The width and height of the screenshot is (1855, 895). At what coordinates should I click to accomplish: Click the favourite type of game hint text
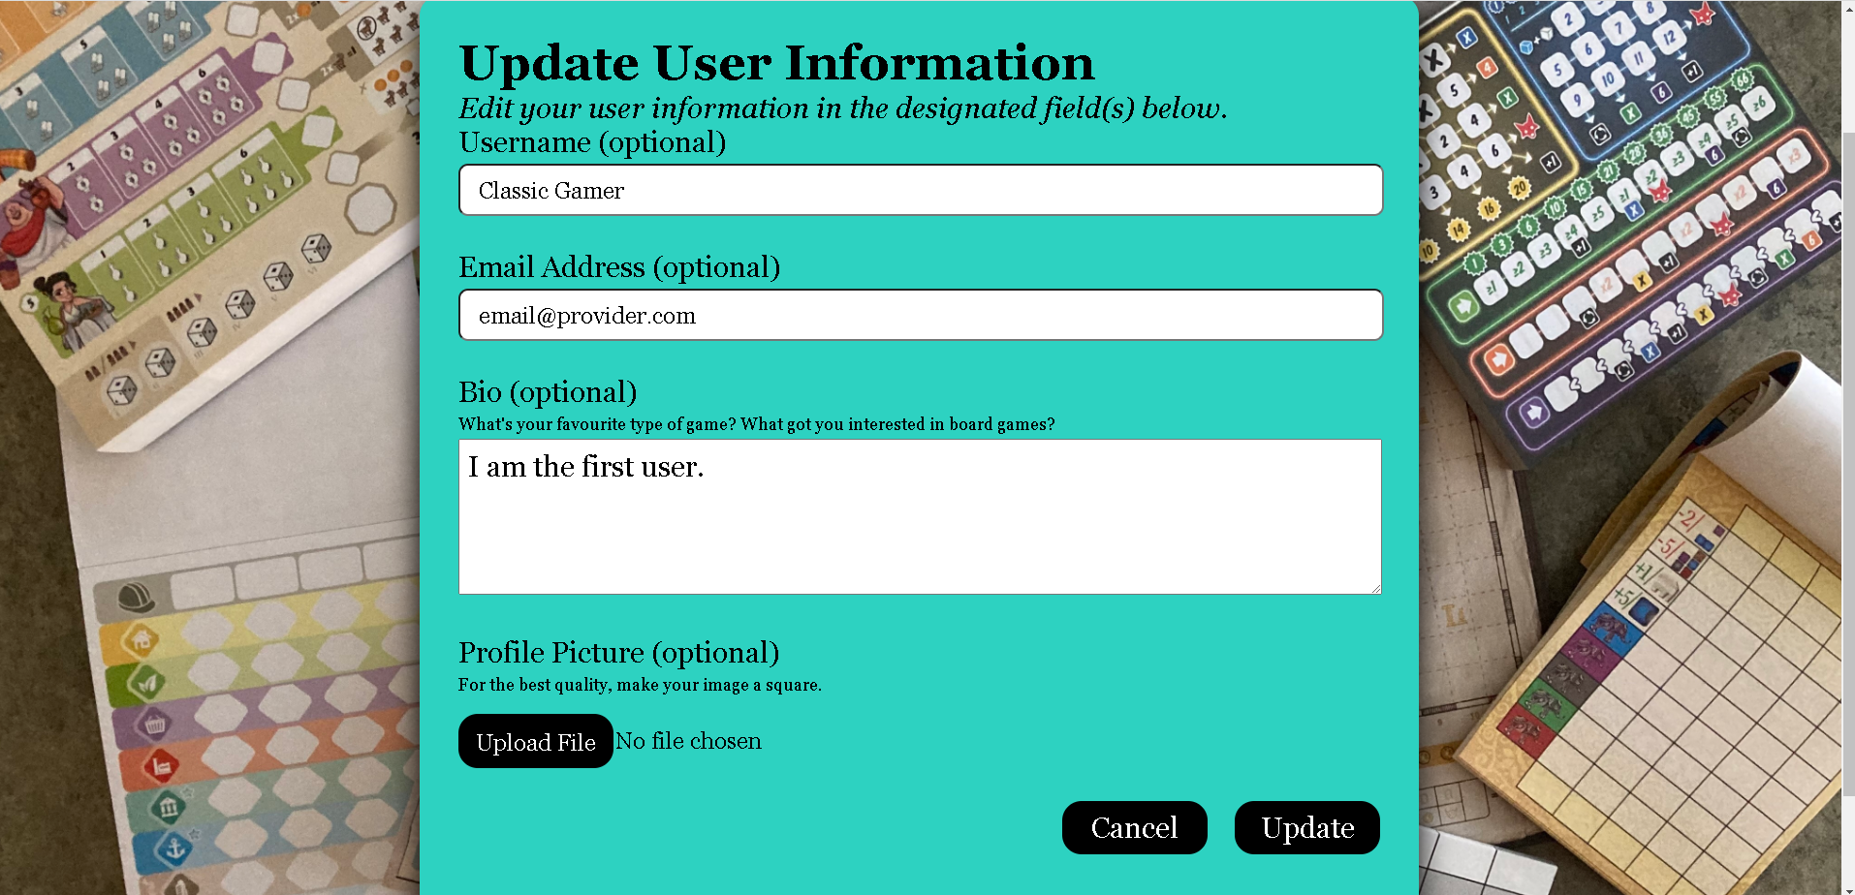[757, 424]
